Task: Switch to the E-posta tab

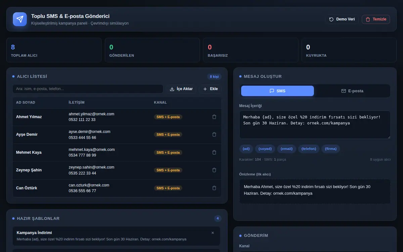Action: click(x=352, y=91)
